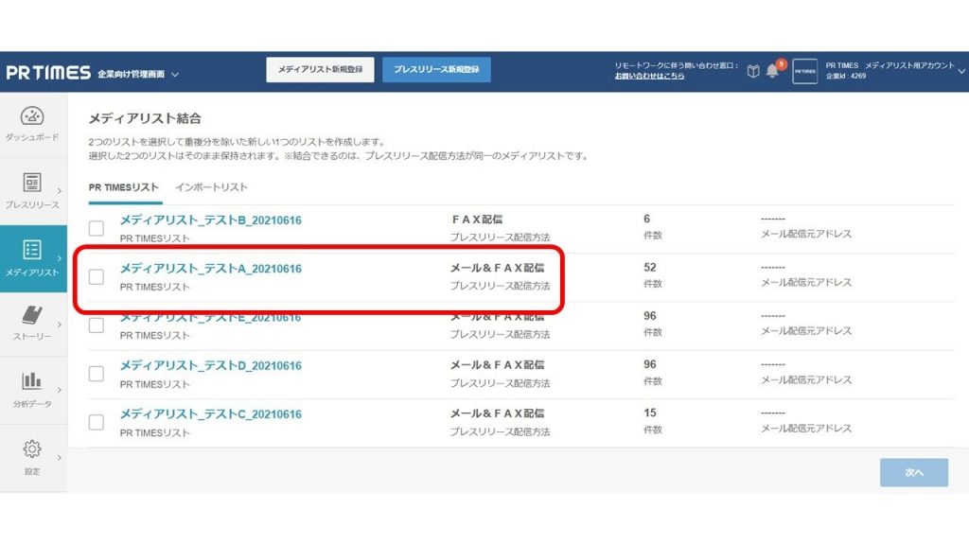The width and height of the screenshot is (969, 545).
Task: Check the メディアリスト_テストA_20210616 checkbox
Action: [97, 276]
